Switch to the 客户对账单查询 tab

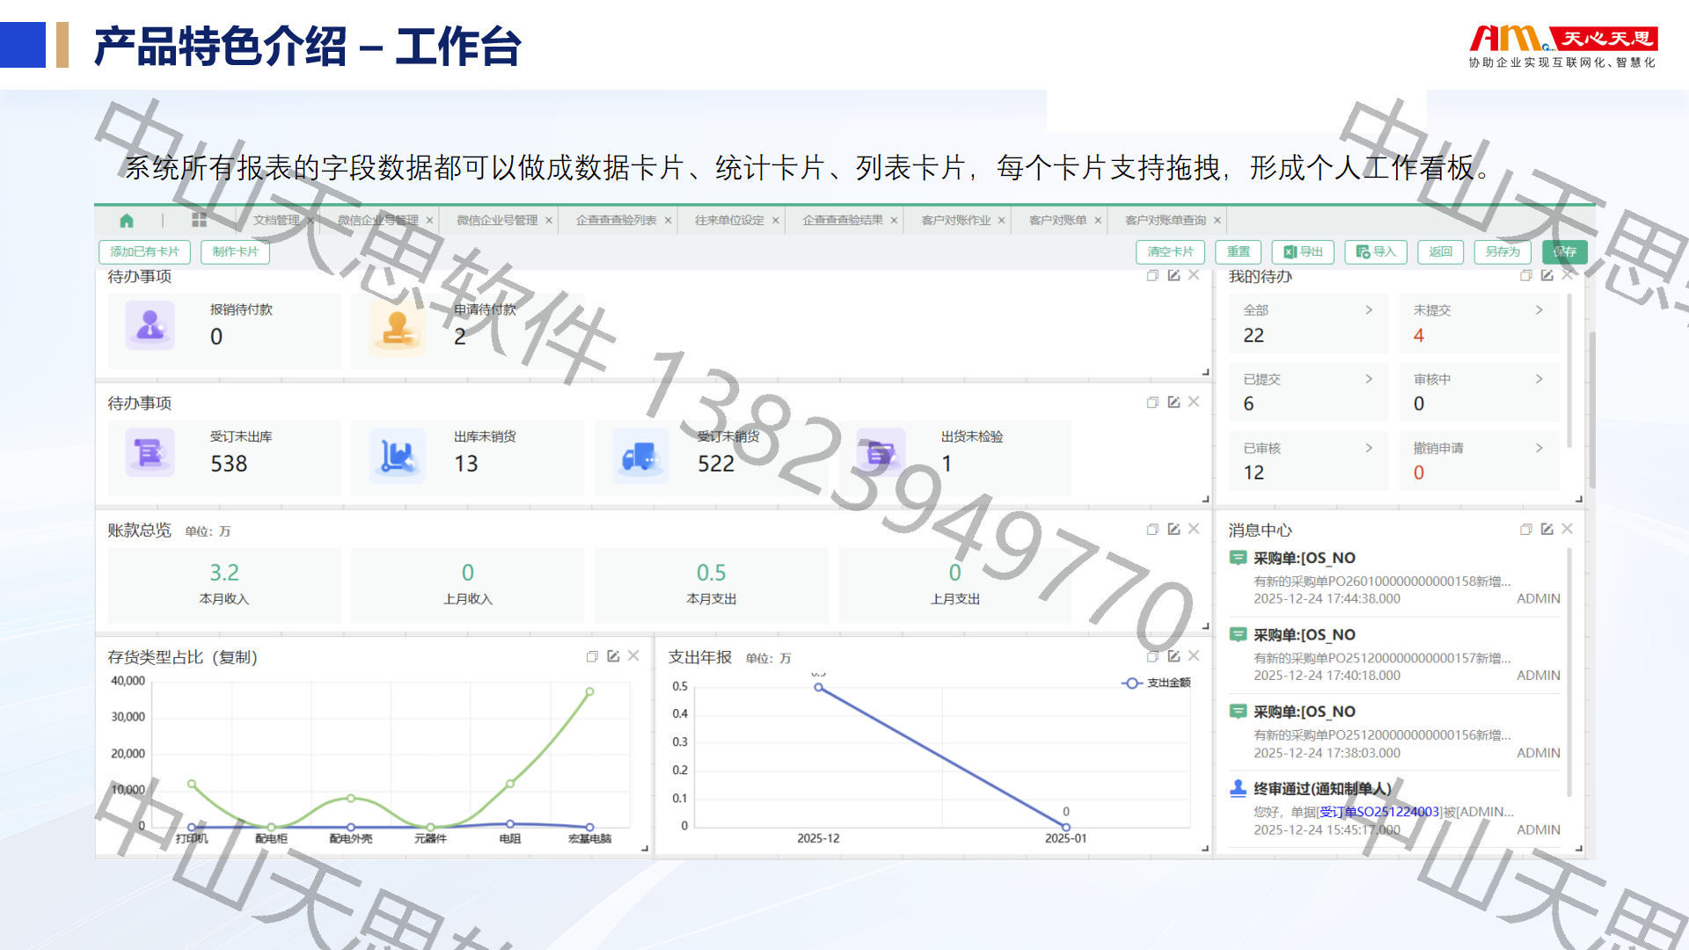1166,220
